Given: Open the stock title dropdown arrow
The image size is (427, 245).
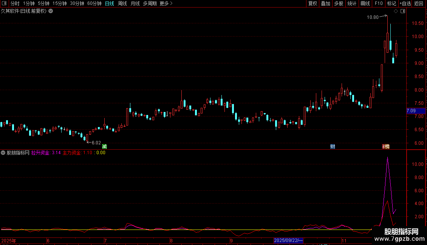Looking at the screenshot, I should click(51, 11).
